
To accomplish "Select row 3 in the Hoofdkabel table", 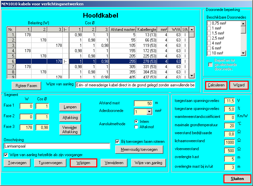I will [98, 46].
